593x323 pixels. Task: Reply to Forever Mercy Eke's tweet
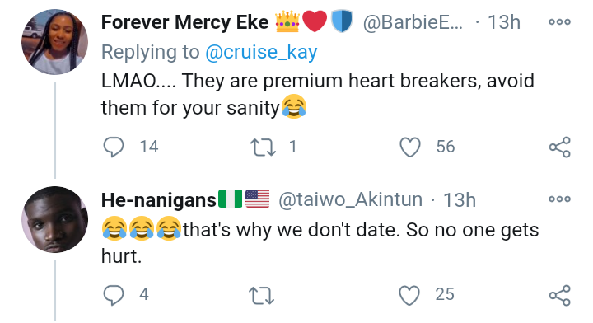coord(114,147)
